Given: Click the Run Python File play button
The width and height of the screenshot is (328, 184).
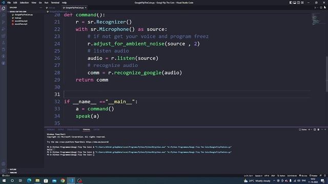Looking at the screenshot, I should point(315,8).
